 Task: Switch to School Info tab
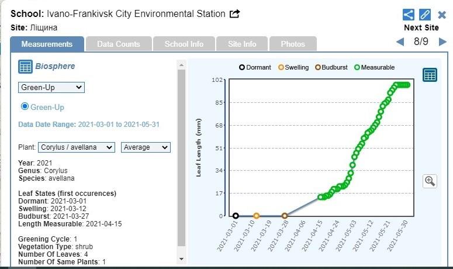coord(184,44)
